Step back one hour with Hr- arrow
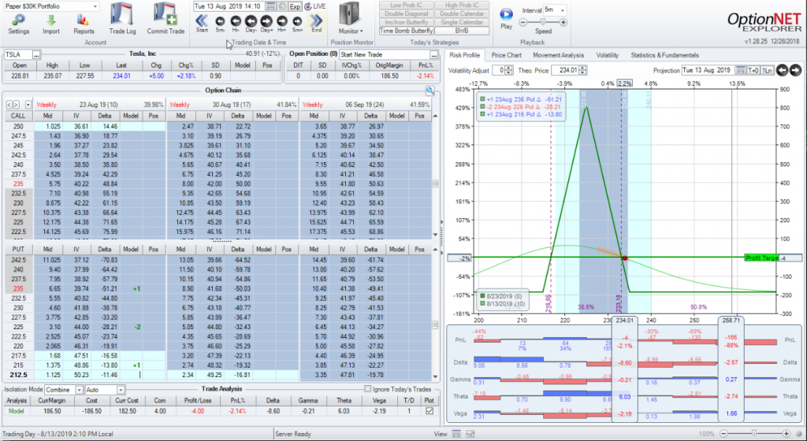Image resolution: width=807 pixels, height=441 pixels. (x=236, y=21)
